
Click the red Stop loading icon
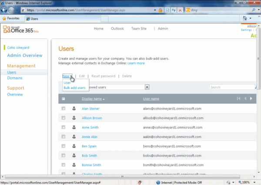(180, 10)
